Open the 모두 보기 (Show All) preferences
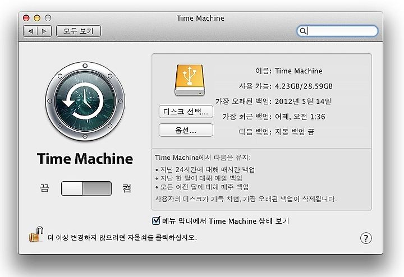Screen dimensions: 404x277 tap(79, 31)
